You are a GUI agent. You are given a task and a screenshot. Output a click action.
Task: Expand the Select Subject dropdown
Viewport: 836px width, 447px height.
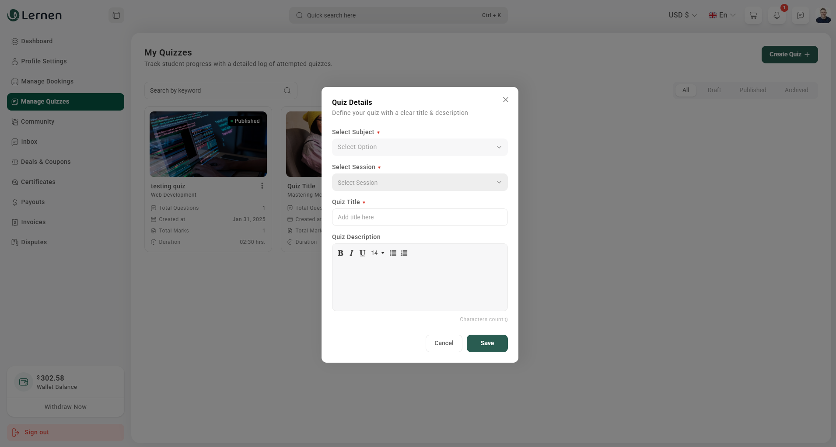(420, 147)
